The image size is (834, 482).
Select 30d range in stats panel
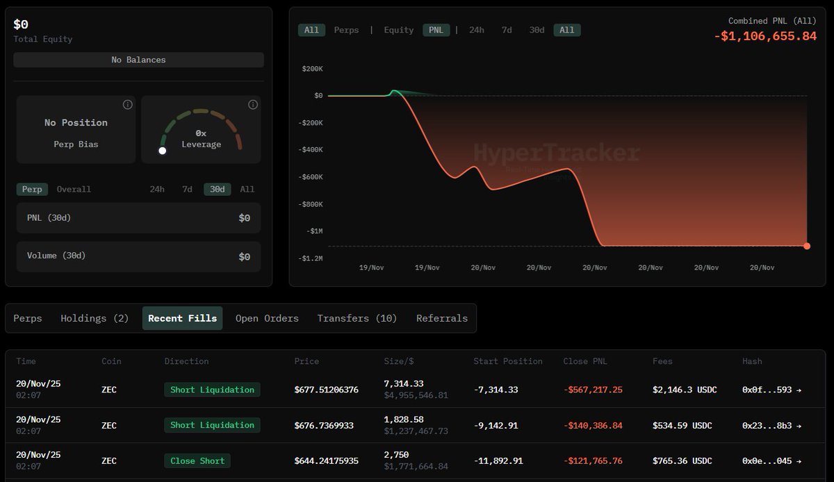[217, 189]
